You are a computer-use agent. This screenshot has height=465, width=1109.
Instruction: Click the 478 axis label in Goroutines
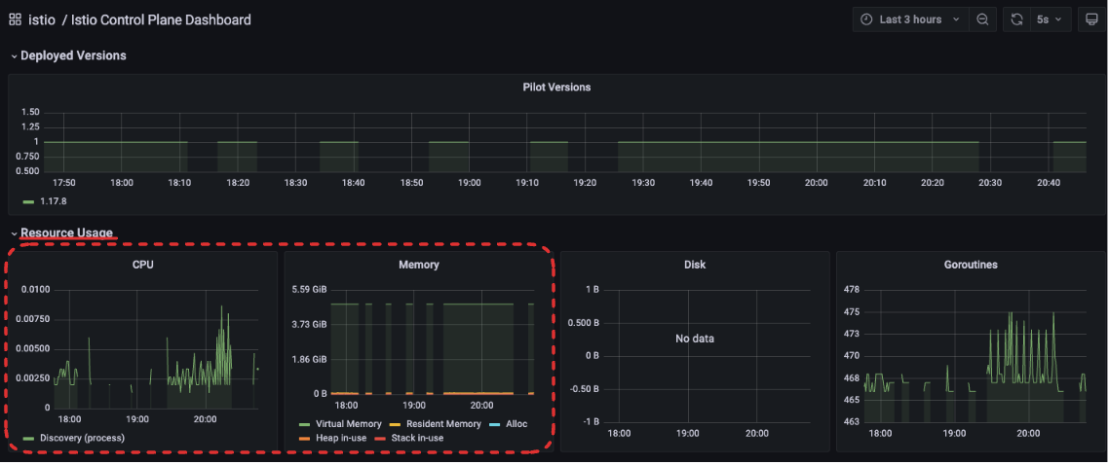coord(852,289)
